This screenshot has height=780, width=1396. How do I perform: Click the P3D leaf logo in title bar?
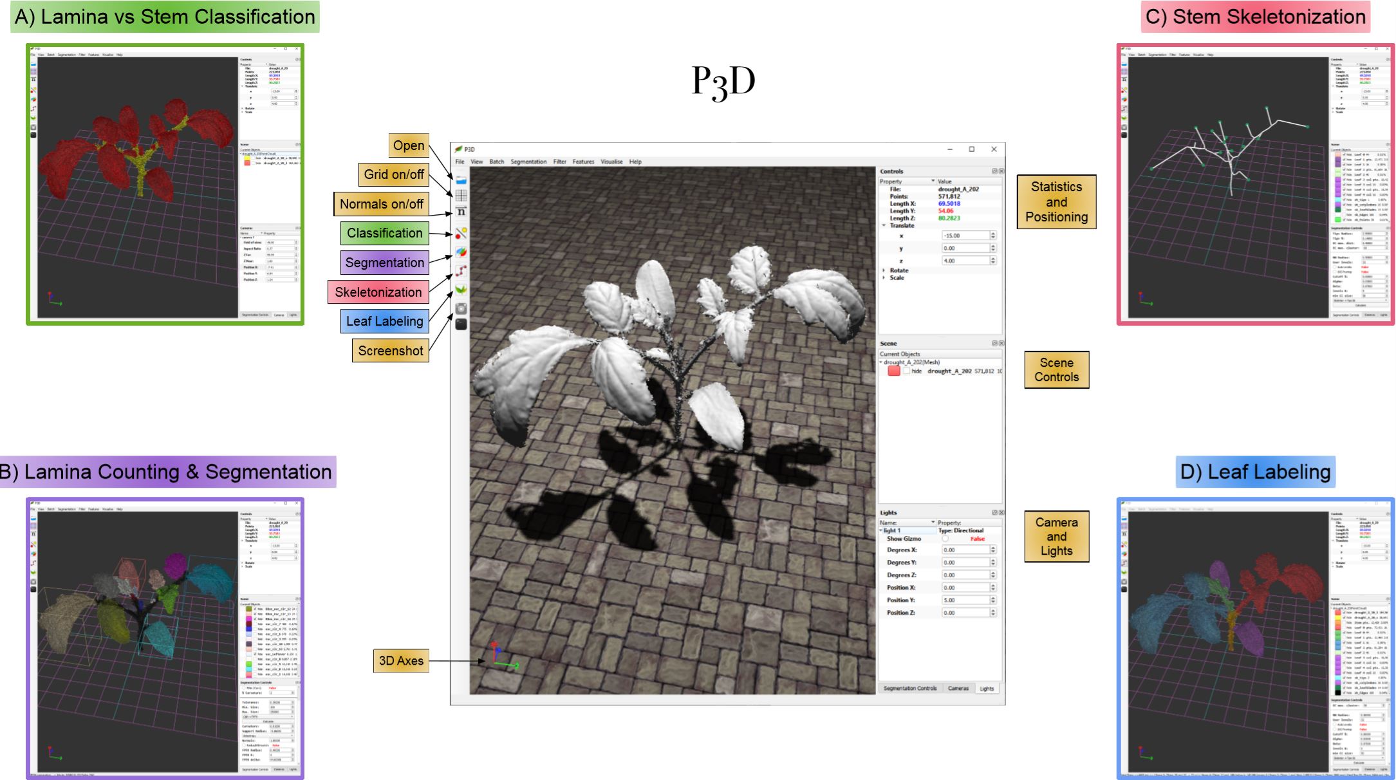tap(459, 149)
